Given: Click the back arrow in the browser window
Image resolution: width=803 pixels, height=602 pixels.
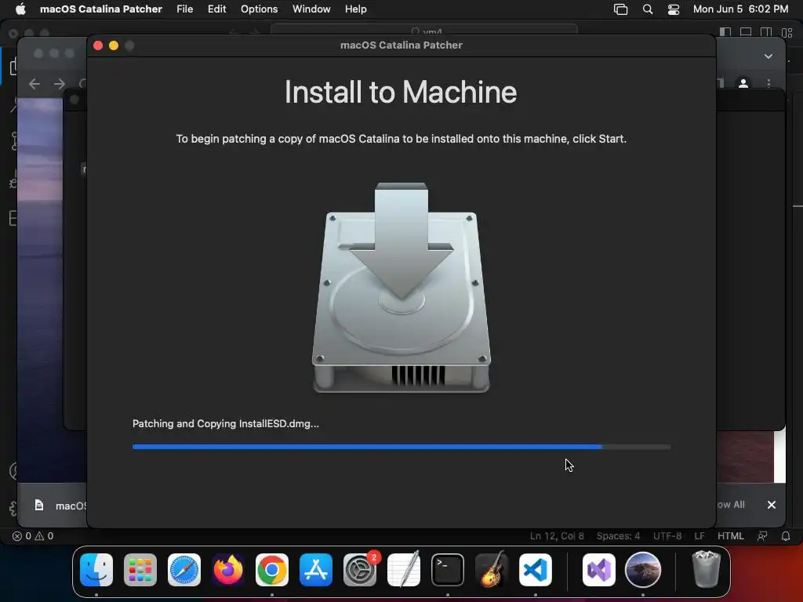Looking at the screenshot, I should tap(35, 83).
